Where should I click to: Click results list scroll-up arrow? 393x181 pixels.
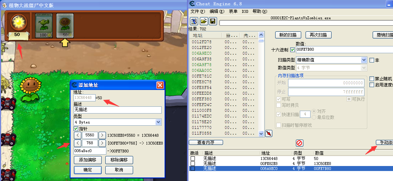[x=261, y=35]
